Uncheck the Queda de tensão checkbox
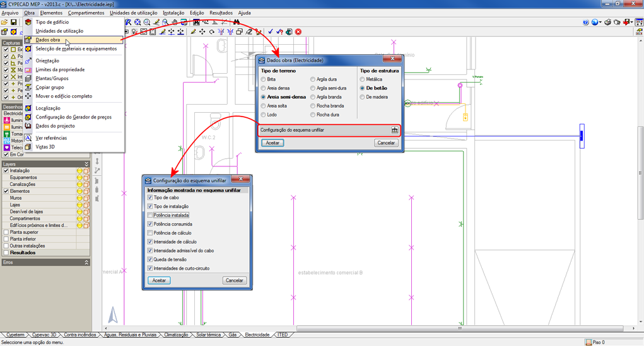 (150, 260)
